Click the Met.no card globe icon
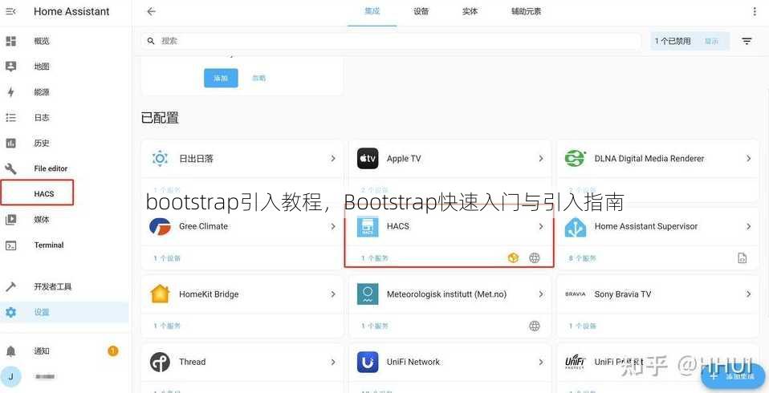Screen dimensions: 769x393 (535, 326)
